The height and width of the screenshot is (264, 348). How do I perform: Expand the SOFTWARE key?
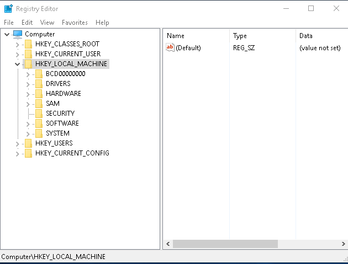coord(28,123)
